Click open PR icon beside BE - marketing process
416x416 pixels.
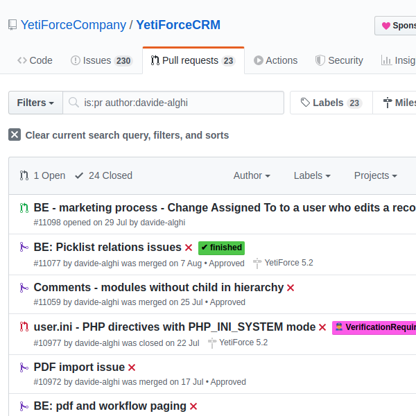[24, 208]
